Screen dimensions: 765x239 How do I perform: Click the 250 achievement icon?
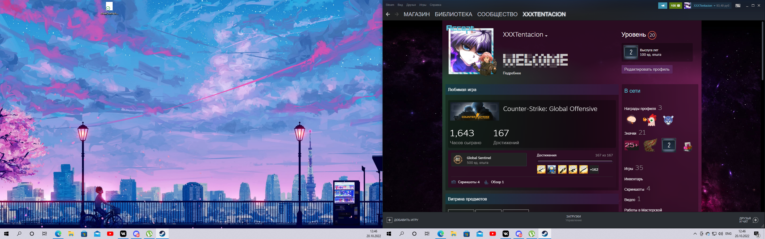(541, 169)
